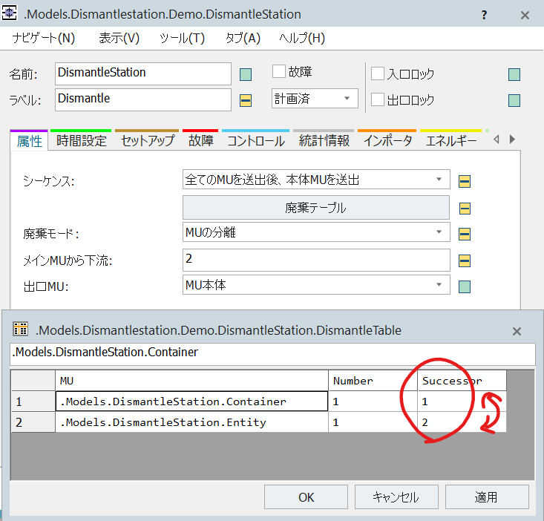Viewport: 544px width, 521px height.
Task: Open the help question mark icon
Action: (x=484, y=15)
